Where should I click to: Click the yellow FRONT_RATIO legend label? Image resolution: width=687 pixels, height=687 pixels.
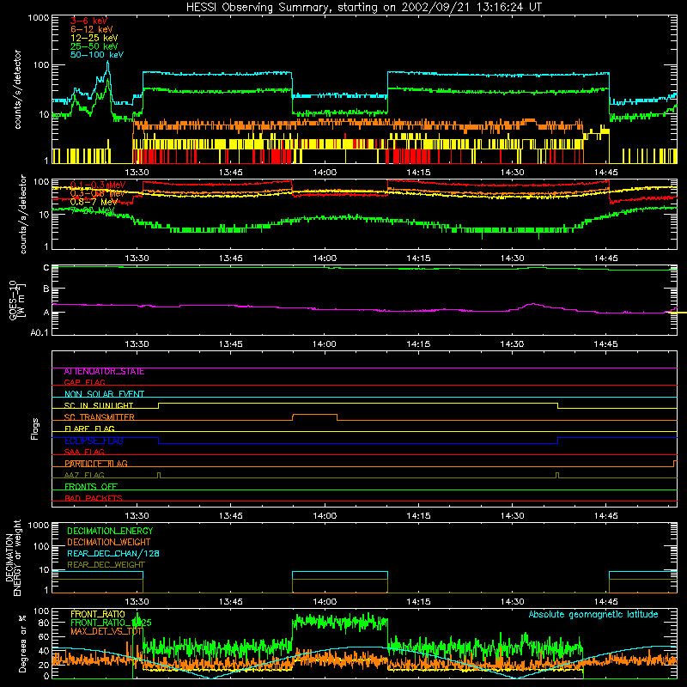(x=98, y=614)
